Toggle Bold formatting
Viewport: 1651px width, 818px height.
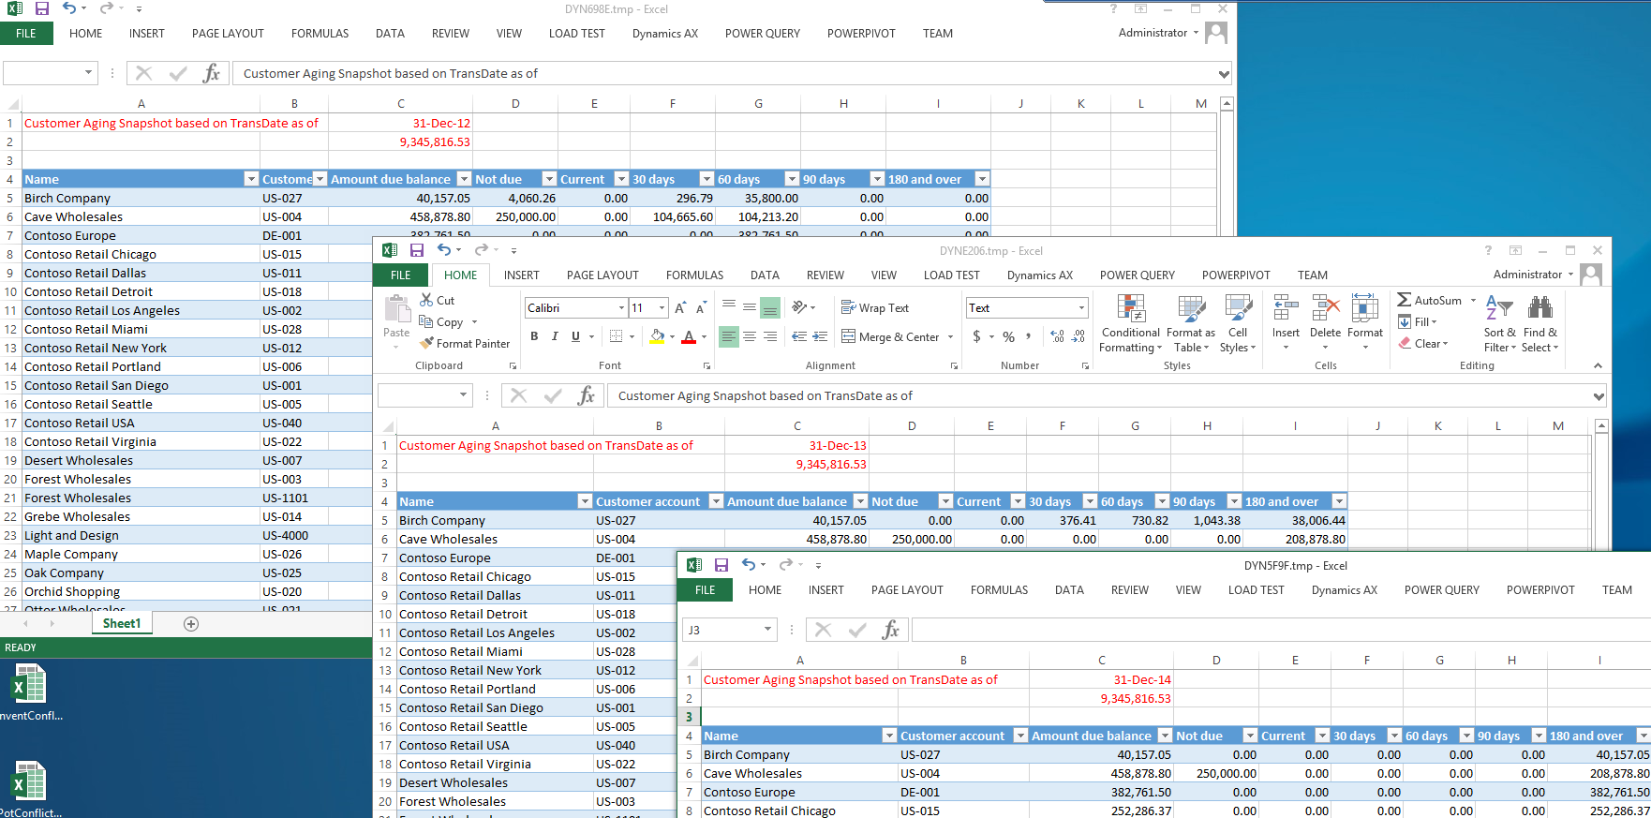[x=534, y=336]
